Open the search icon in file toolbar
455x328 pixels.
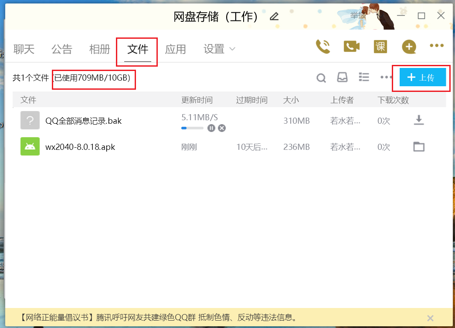pos(321,78)
